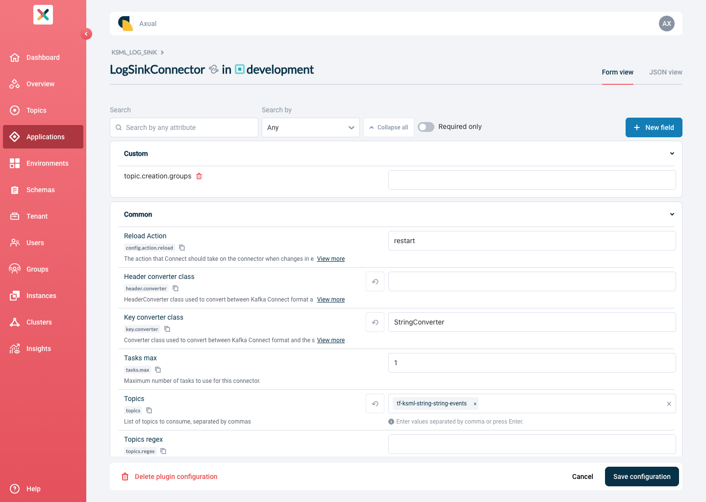
Task: Focus the Topics regex input field
Action: coord(532,444)
